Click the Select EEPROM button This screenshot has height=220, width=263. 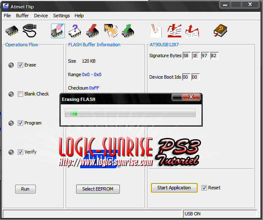pos(98,189)
